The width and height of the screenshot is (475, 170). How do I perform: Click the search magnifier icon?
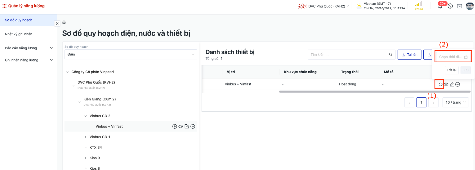click(x=391, y=55)
